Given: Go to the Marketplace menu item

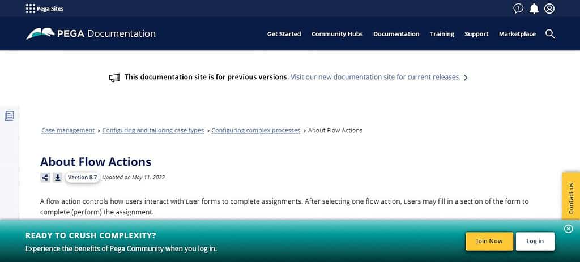Looking at the screenshot, I should coord(517,34).
